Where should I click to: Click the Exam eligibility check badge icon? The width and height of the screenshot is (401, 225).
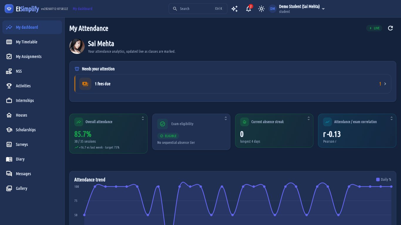click(x=162, y=124)
